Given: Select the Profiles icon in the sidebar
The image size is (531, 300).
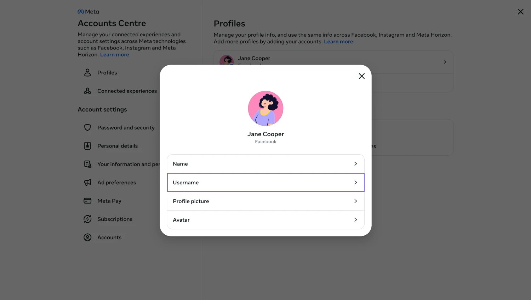Looking at the screenshot, I should [87, 72].
